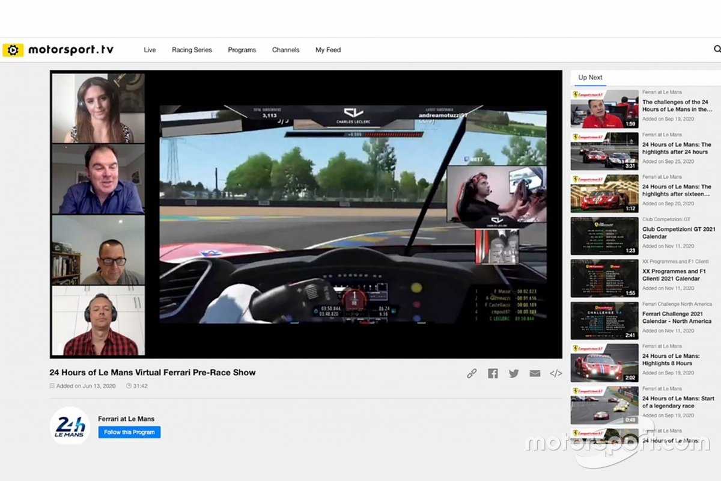Play the 1:55 calendar video thumbnail
Viewport: 721px width, 481px height.
pyautogui.click(x=604, y=278)
